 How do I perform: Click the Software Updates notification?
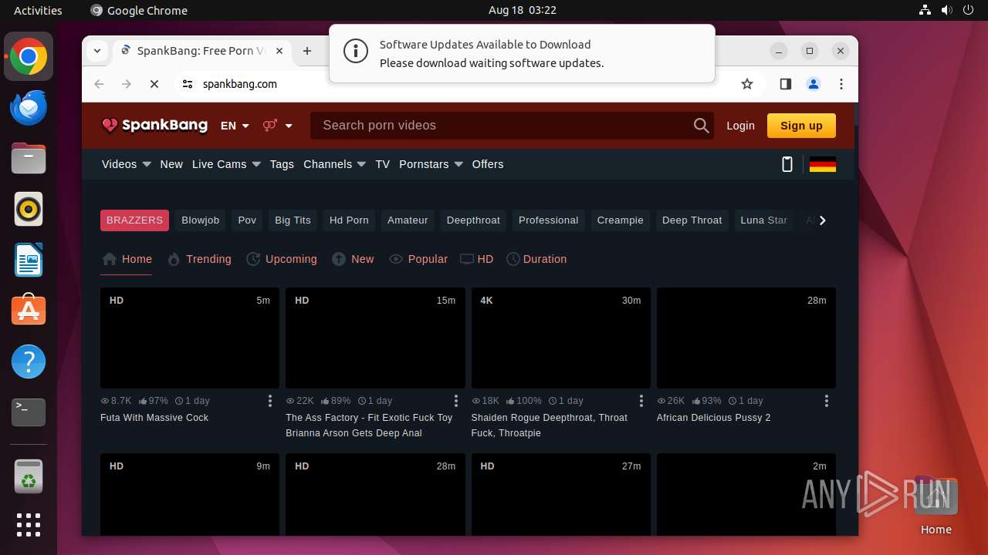522,53
